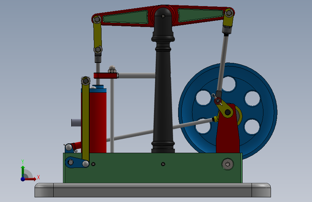Select the blue lever arm at base left
312x202 pixels.
(x=77, y=162)
